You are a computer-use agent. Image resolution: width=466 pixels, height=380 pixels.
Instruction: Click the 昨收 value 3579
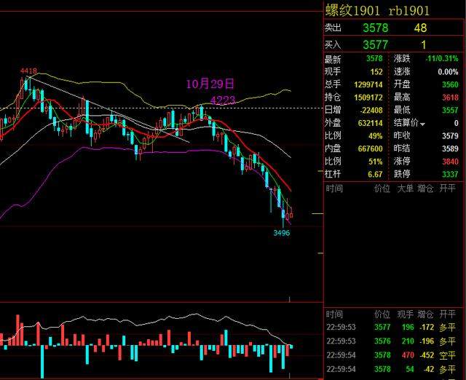pyautogui.click(x=450, y=136)
